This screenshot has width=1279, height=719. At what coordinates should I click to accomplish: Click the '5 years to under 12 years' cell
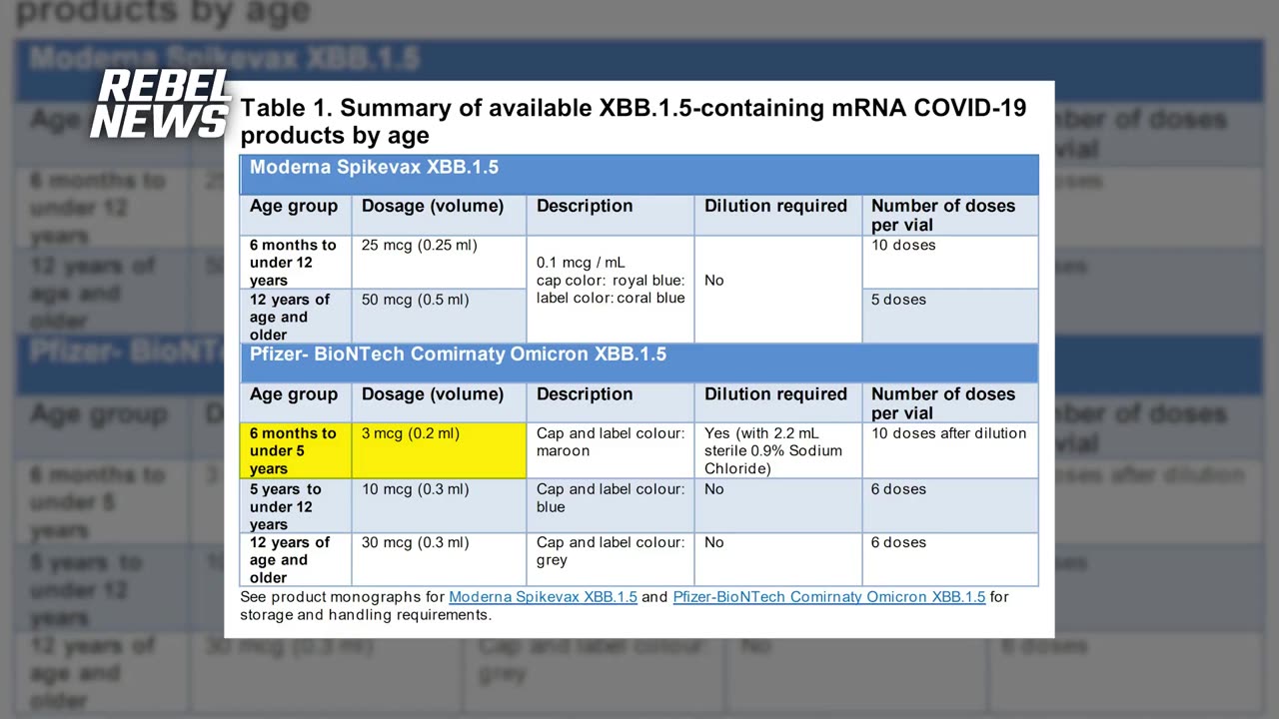click(296, 505)
